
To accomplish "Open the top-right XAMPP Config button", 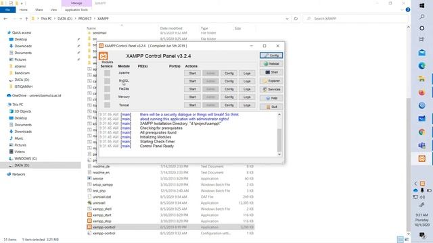I will (x=271, y=55).
